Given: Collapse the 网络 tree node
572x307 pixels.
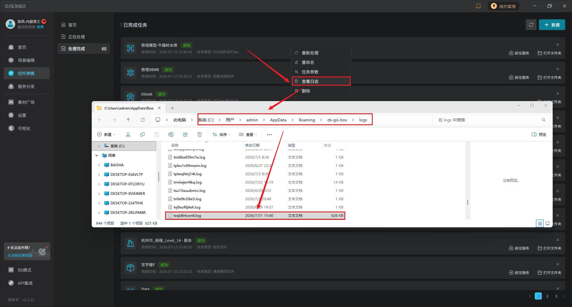Looking at the screenshot, I should 97,156.
